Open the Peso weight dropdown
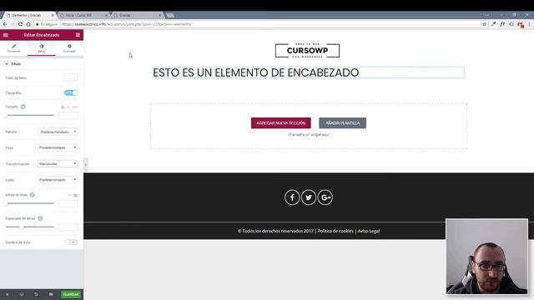This screenshot has width=534, height=300. coord(58,147)
